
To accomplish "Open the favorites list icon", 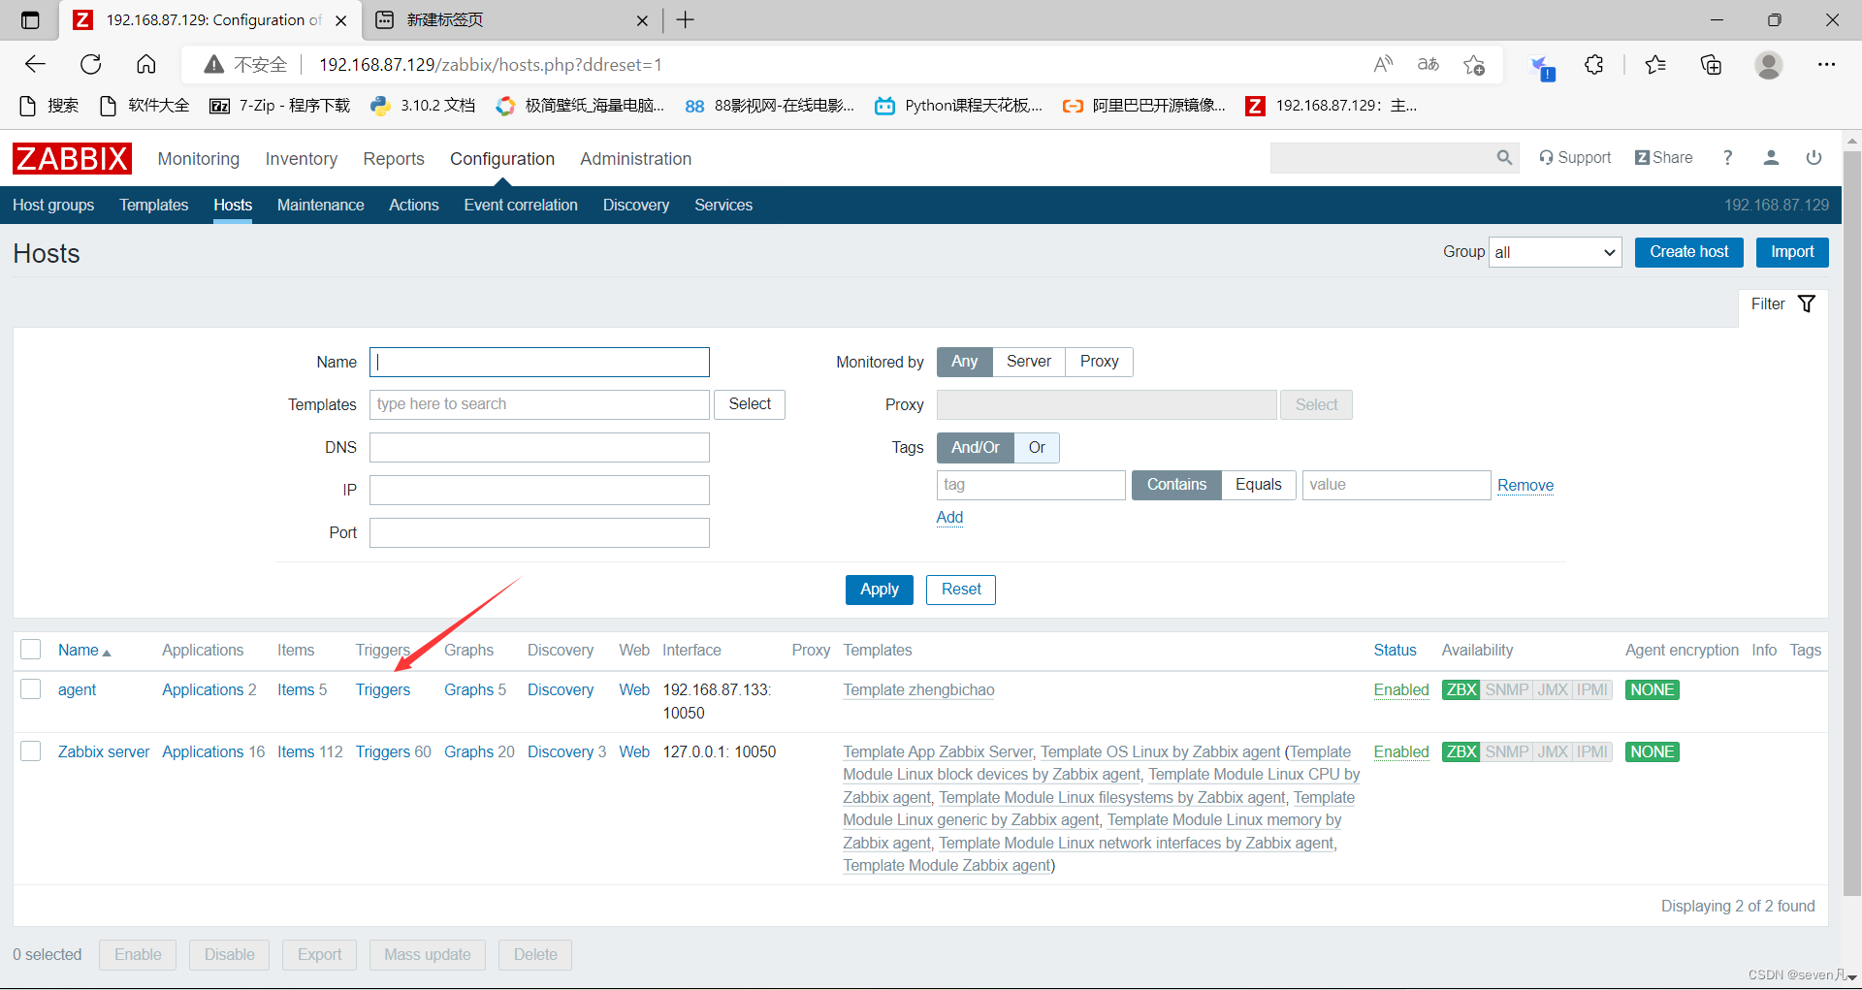I will point(1655,65).
